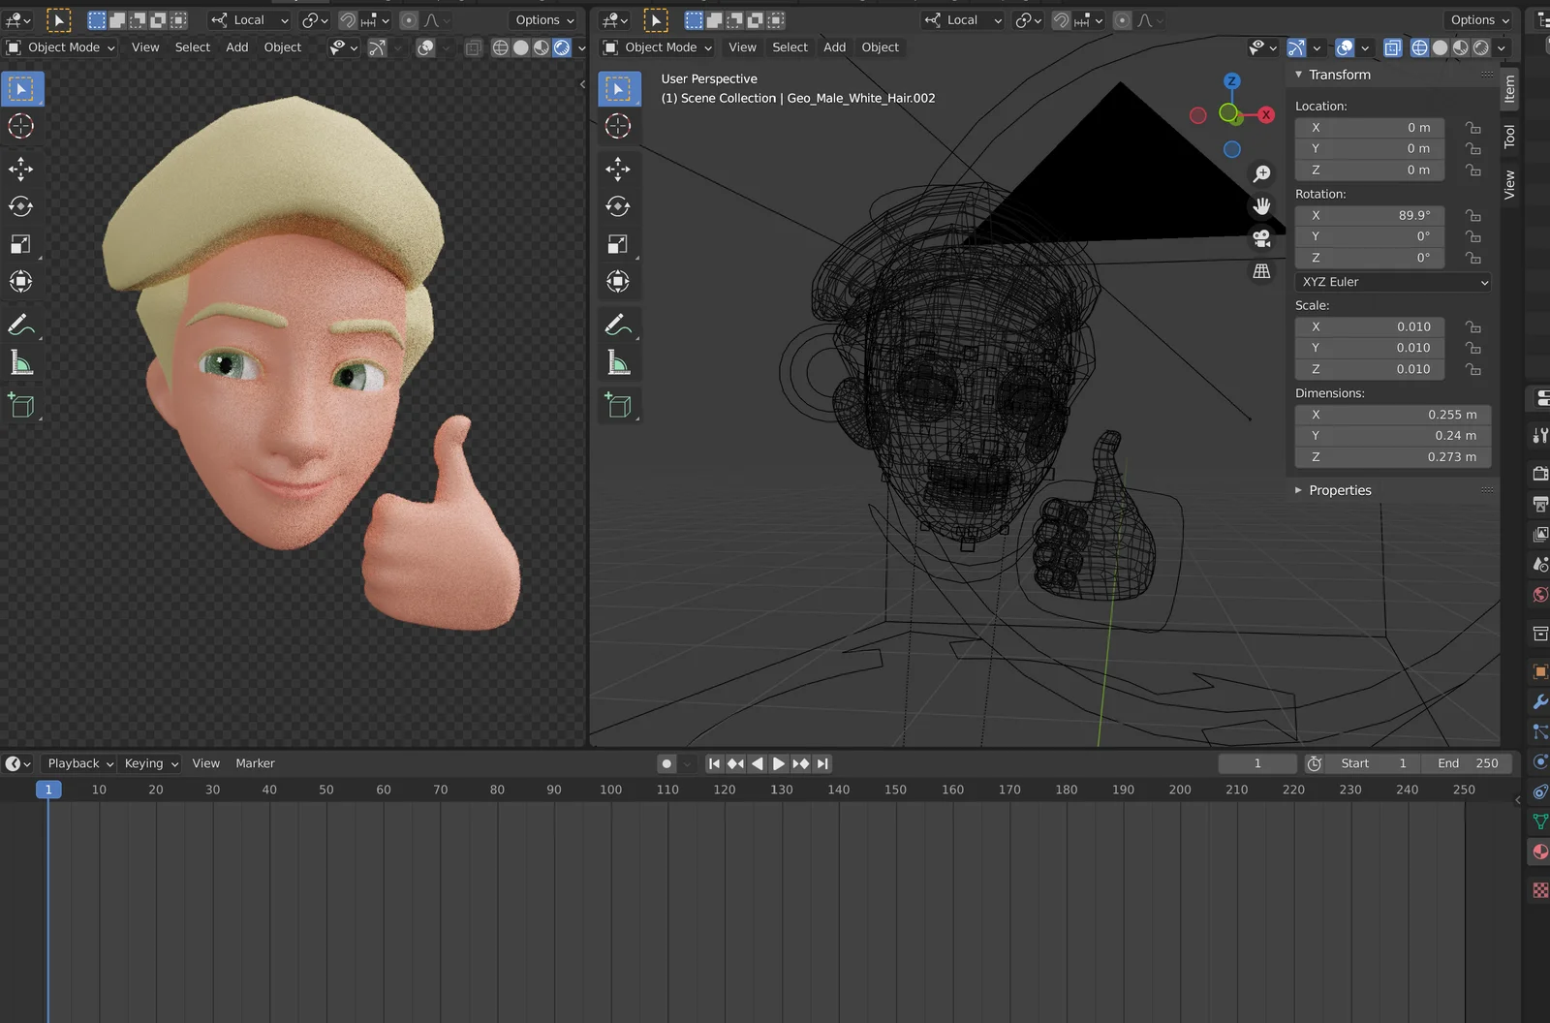Open the transform orientation Local dropdown
The width and height of the screenshot is (1550, 1023).
249,19
